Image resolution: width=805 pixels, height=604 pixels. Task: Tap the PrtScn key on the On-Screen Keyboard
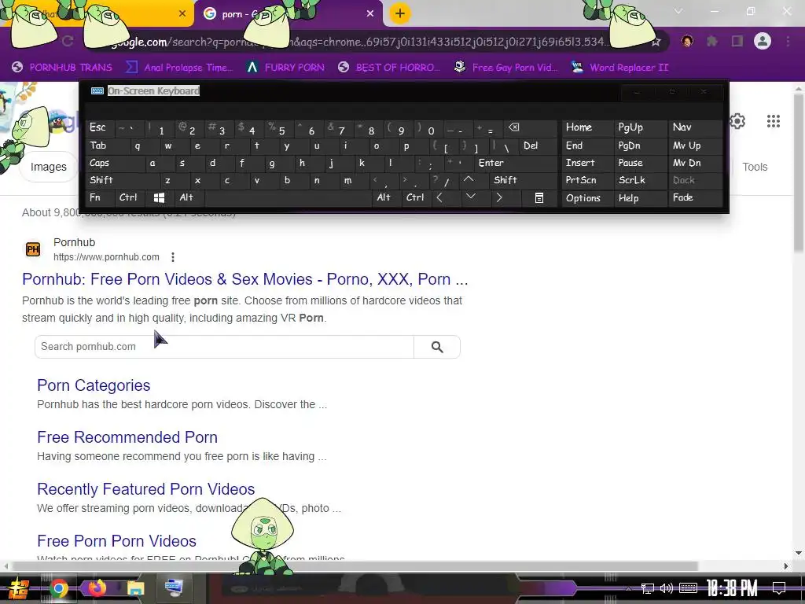[x=588, y=180]
